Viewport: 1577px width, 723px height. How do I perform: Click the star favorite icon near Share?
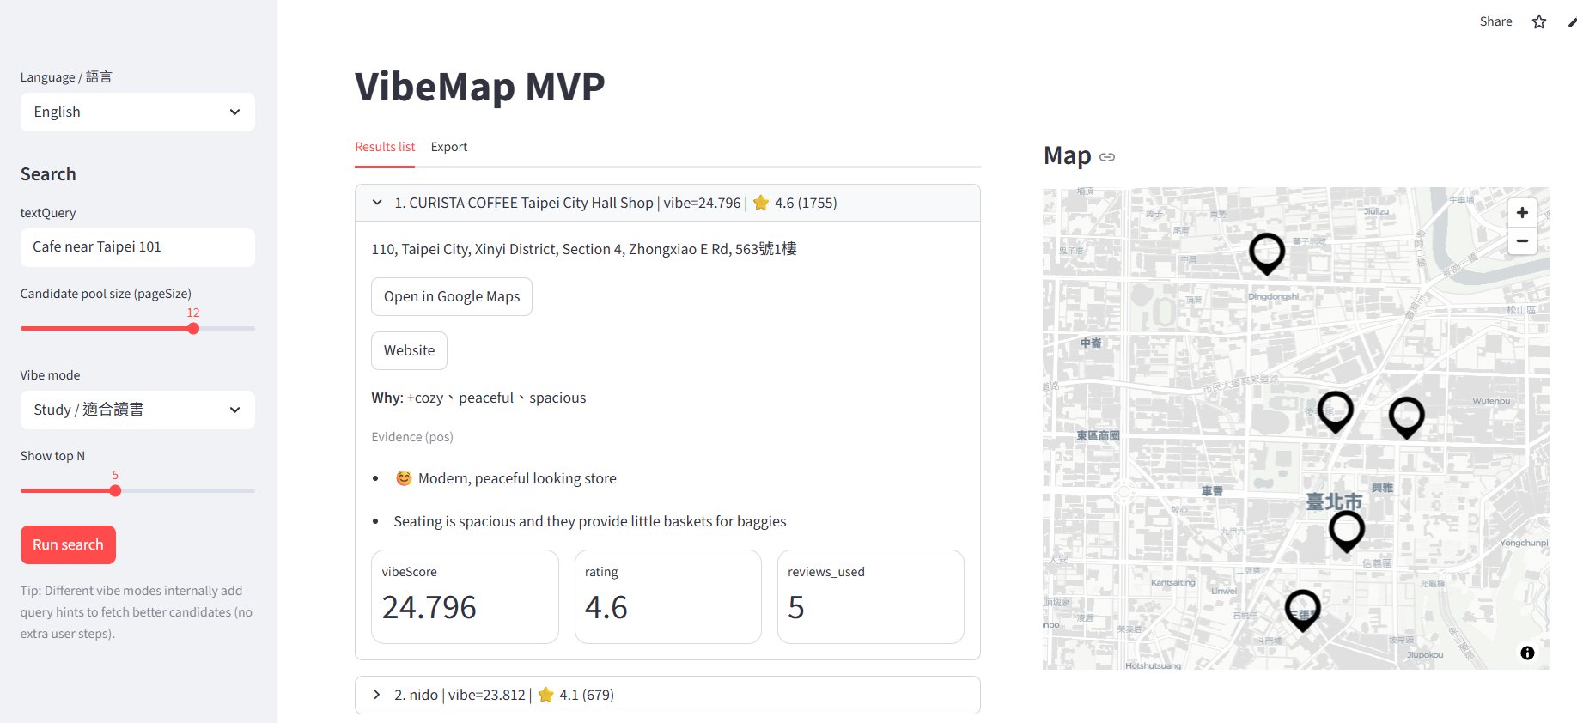click(1538, 22)
